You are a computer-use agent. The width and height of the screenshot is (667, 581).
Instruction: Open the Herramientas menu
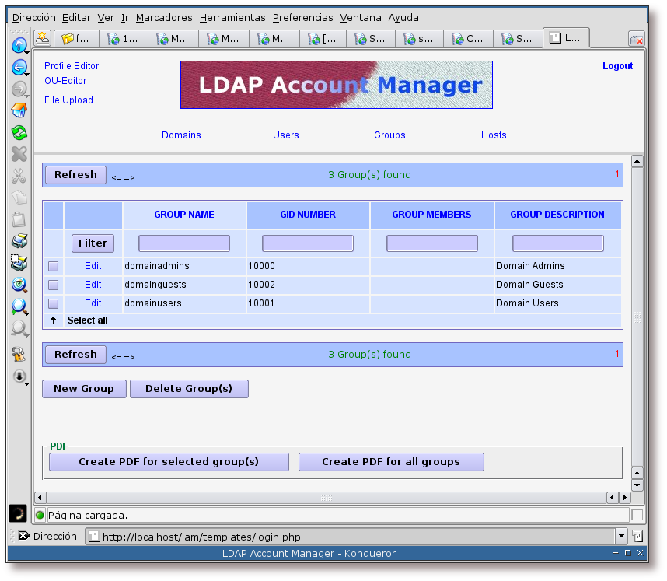[x=232, y=17]
